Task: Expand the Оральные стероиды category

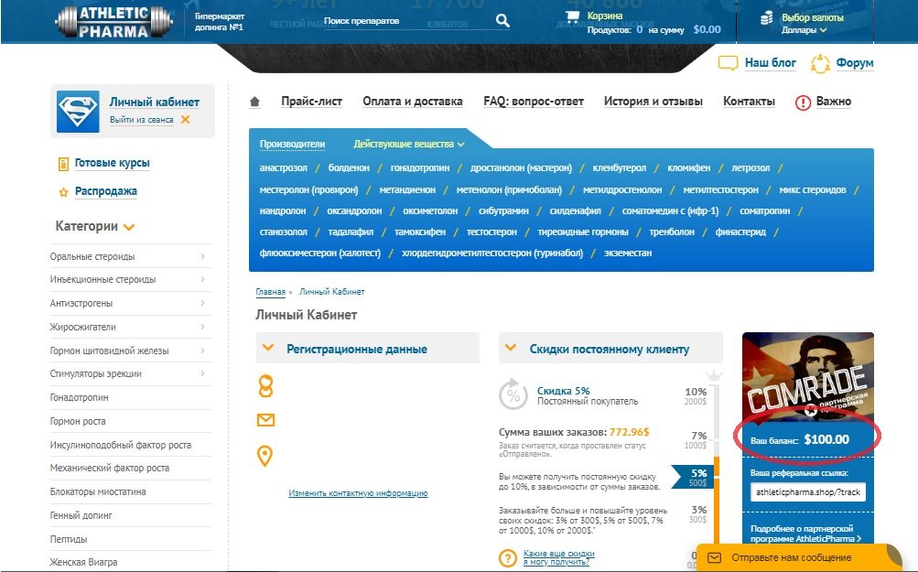Action: click(201, 256)
